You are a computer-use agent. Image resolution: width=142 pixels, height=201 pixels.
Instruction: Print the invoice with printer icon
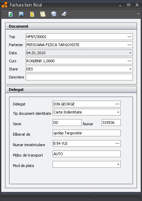(x=64, y=14)
